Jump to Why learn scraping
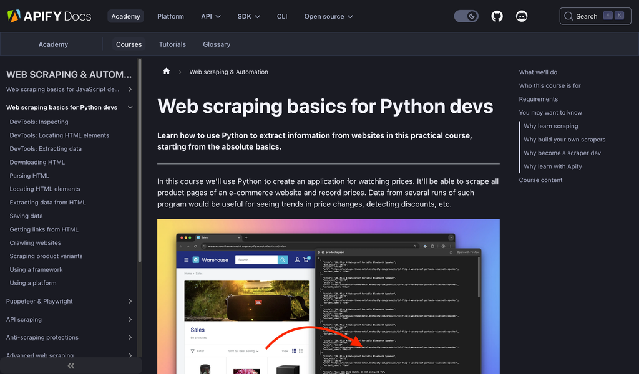Screen dimensions: 639x374 pyautogui.click(x=551, y=126)
